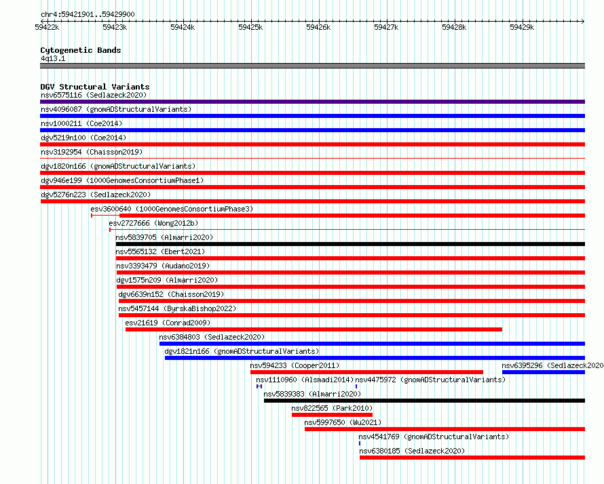Click the nsv6575116 (Sedlazeck2020) variant label

[94, 95]
